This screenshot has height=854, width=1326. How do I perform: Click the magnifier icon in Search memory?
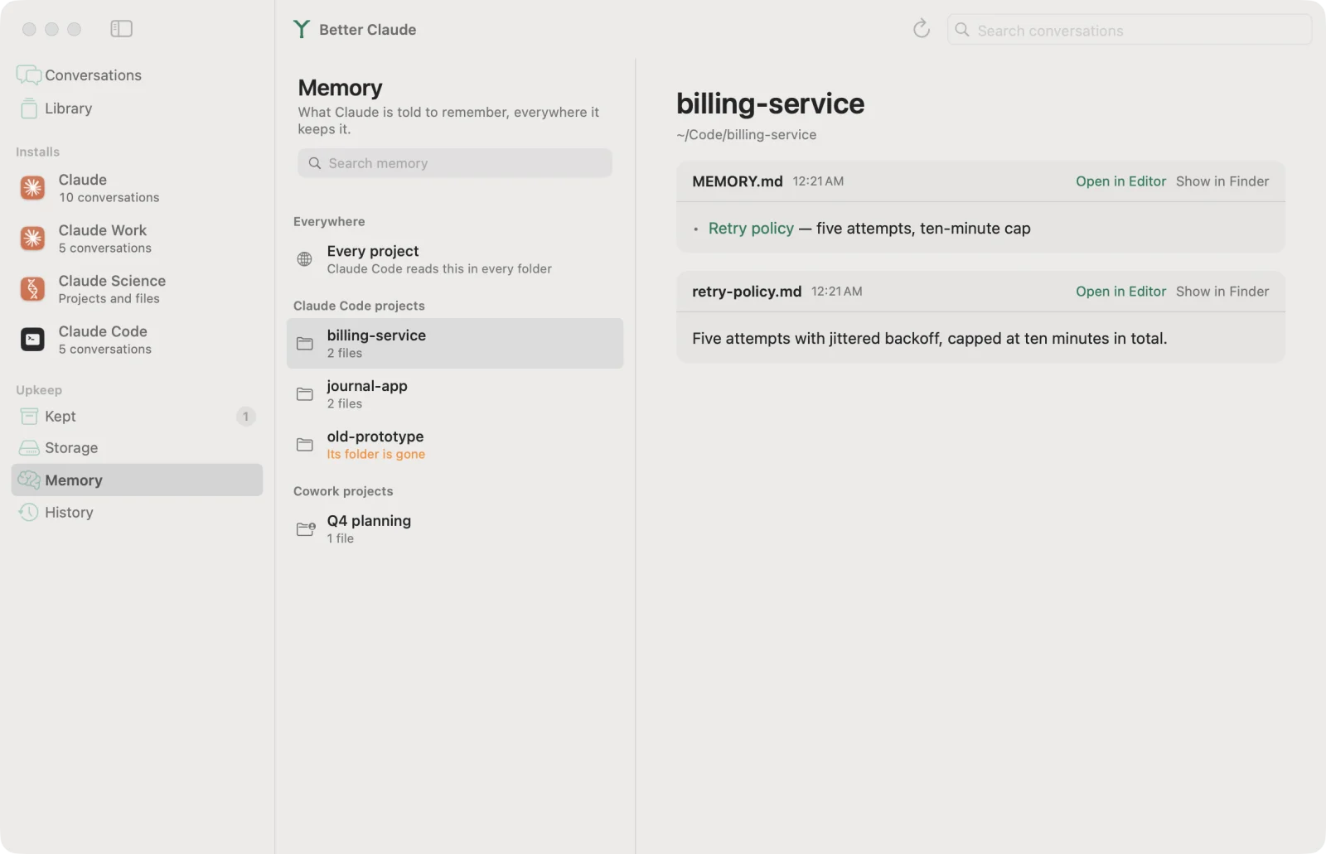pos(315,163)
